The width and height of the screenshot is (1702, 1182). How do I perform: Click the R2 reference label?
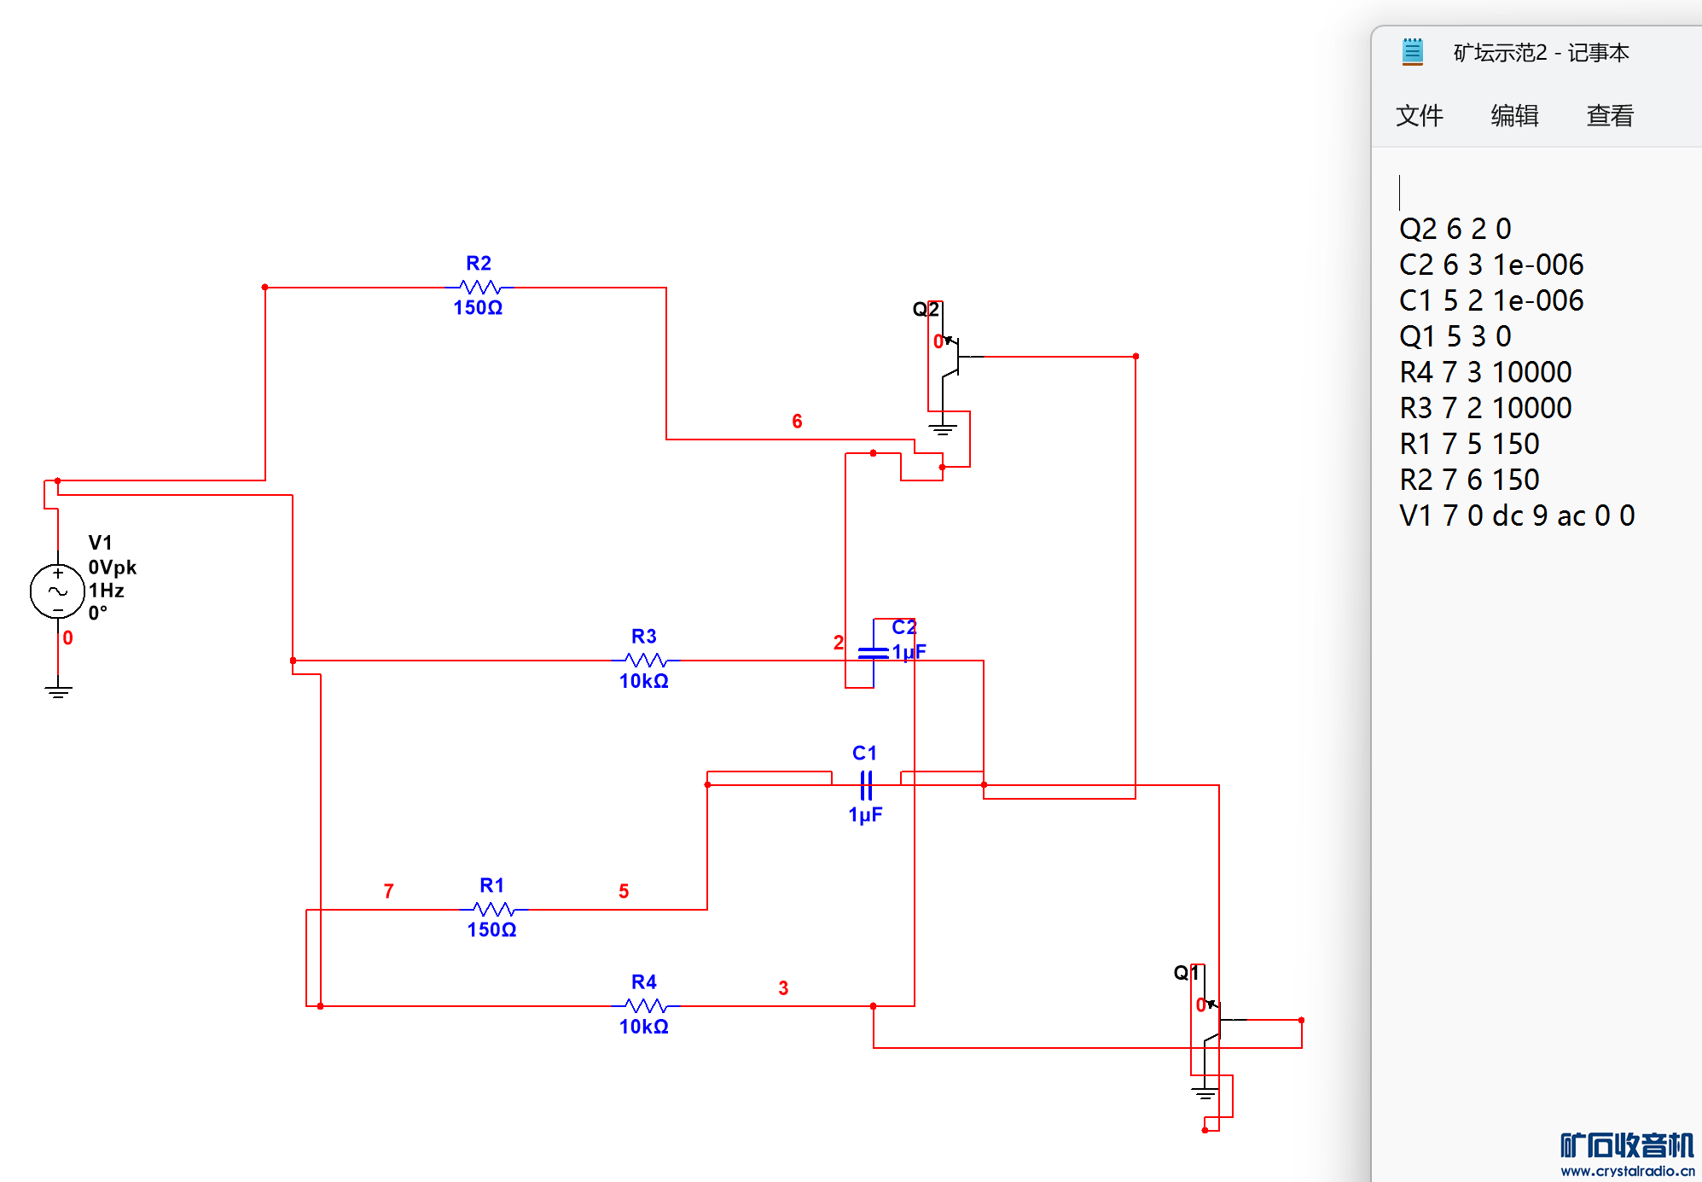(479, 263)
